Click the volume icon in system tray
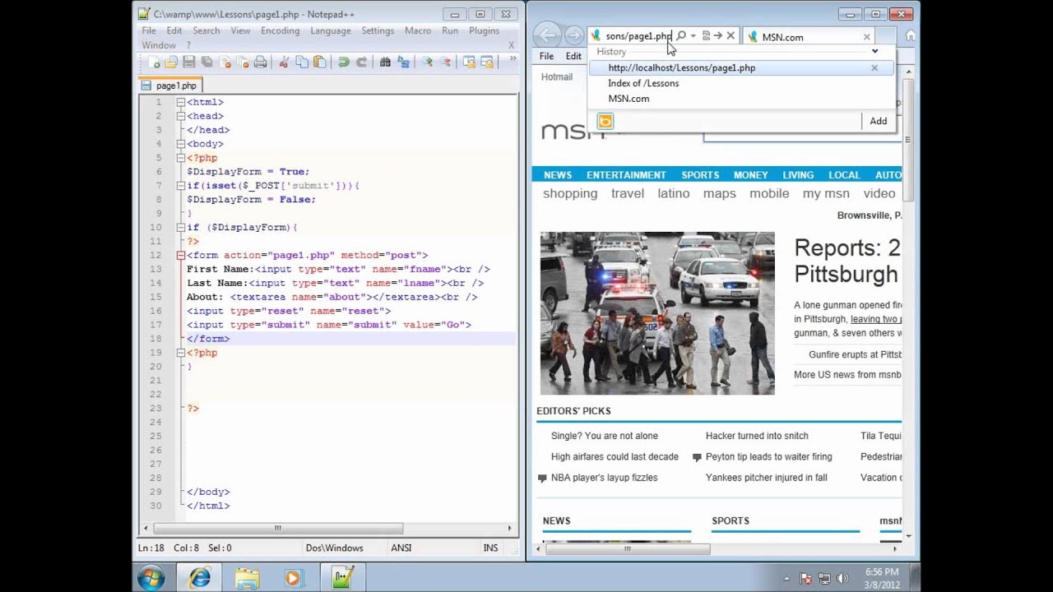This screenshot has height=592, width=1053. [x=842, y=579]
